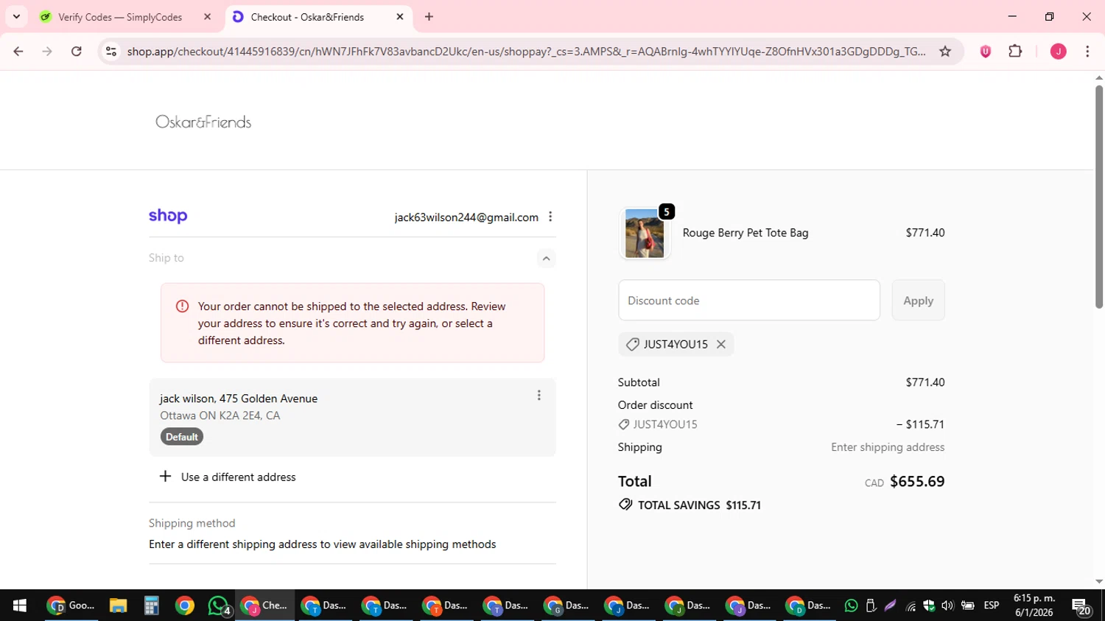Close the Verify Codes — SimplyCodes tab
The width and height of the screenshot is (1105, 621).
[207, 17]
